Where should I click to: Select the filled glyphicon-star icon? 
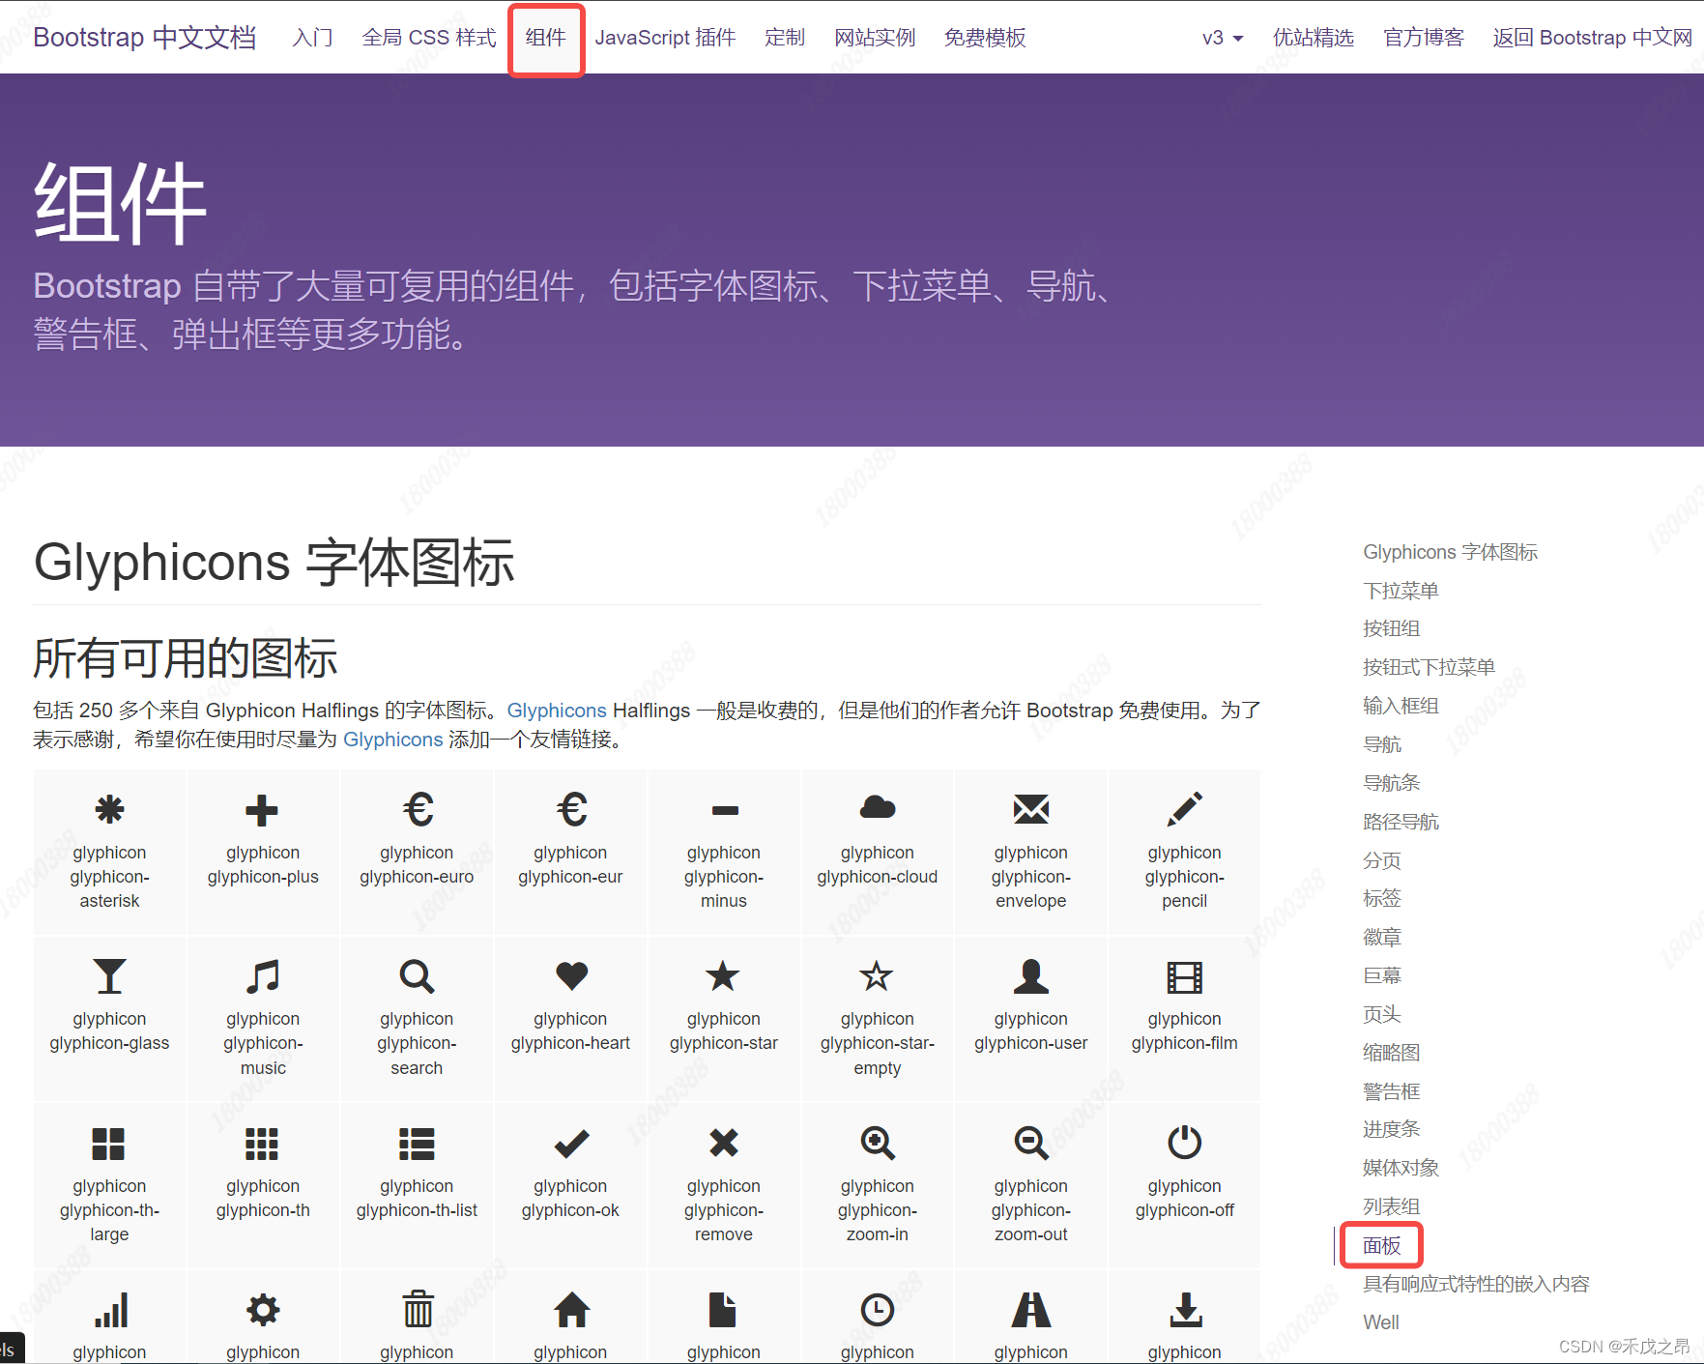[x=723, y=975]
